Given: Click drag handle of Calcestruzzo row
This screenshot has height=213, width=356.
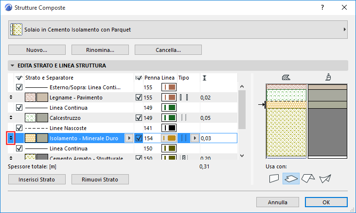Looking at the screenshot, I should 11,117.
